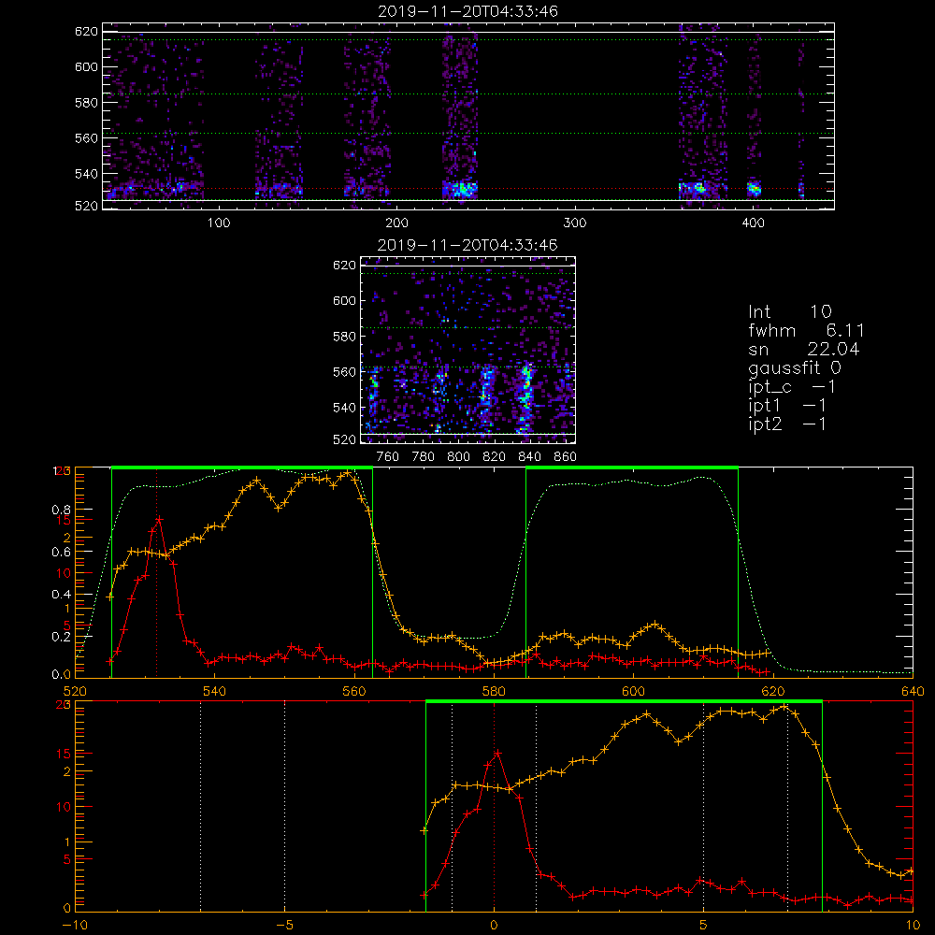This screenshot has height=935, width=935.
Task: Click x-axis label 640 on spectrum plot
Action: click(x=913, y=692)
